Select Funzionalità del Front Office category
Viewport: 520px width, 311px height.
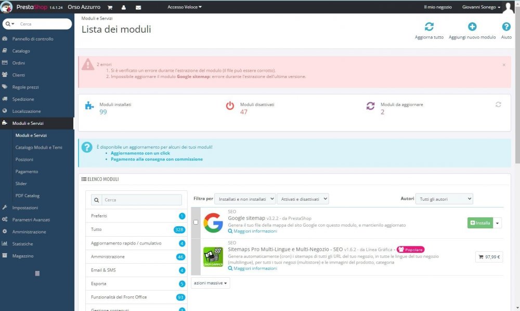(x=136, y=297)
